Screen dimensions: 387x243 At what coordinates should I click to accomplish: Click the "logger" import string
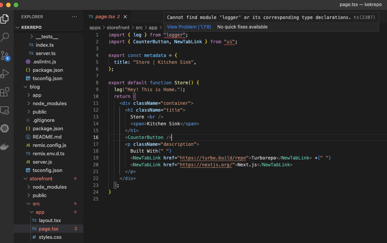point(174,35)
